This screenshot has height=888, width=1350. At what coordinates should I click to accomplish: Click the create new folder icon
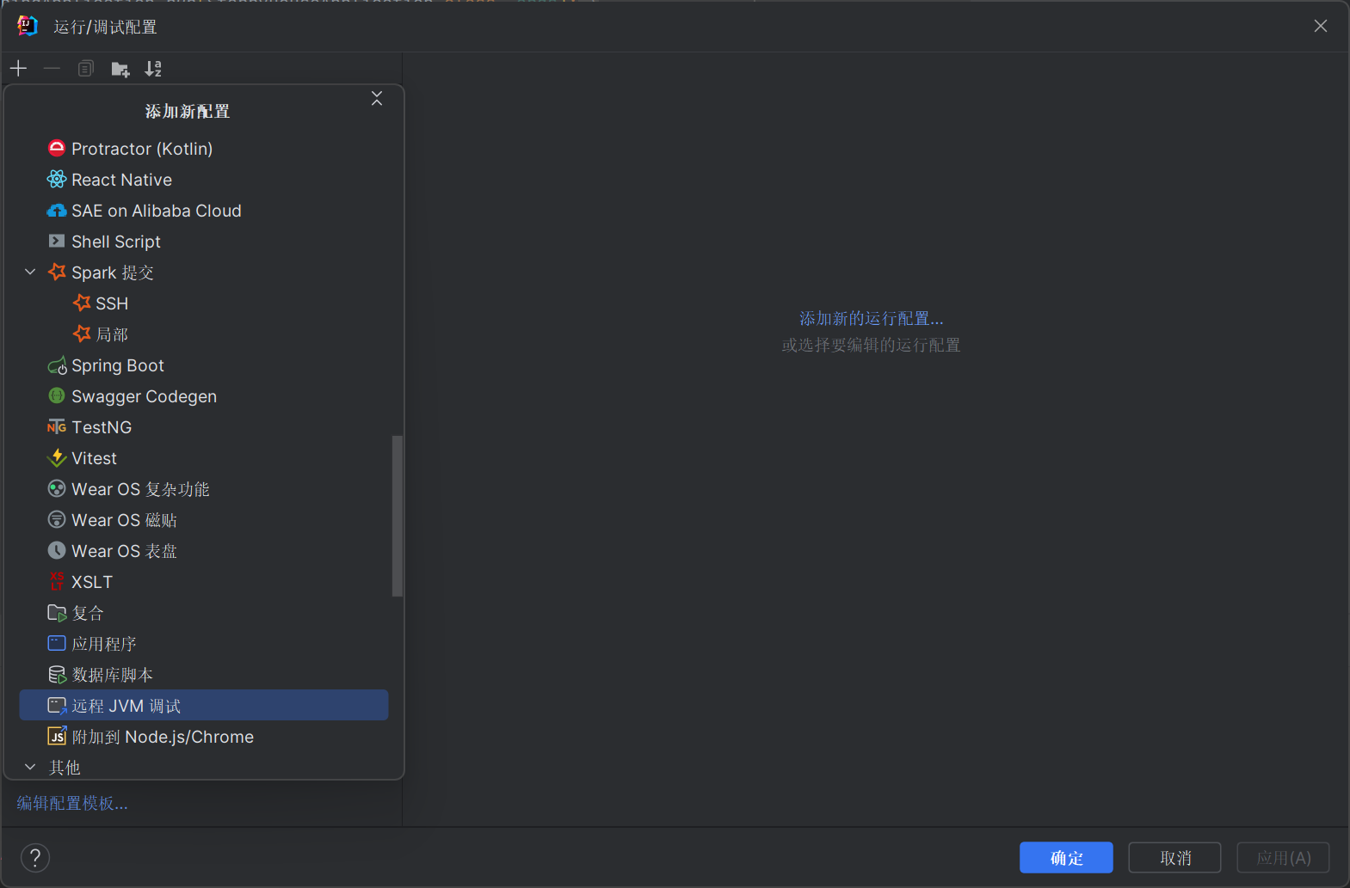click(x=120, y=69)
